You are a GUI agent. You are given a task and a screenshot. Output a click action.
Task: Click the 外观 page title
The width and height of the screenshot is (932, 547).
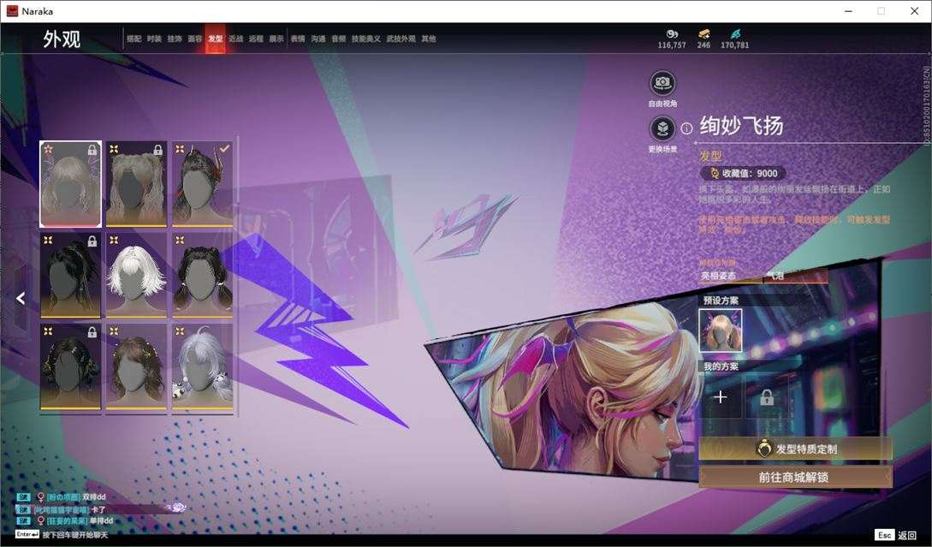click(62, 39)
